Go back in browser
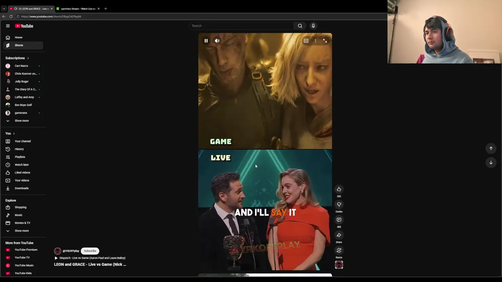Image resolution: width=502 pixels, height=282 pixels. pos(4,16)
